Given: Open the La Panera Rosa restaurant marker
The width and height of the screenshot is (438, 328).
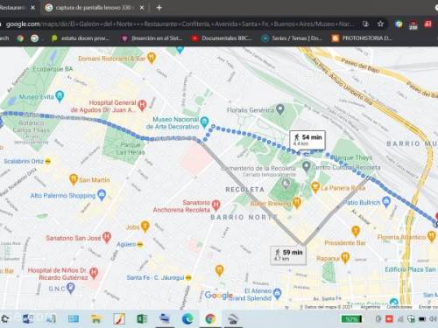Looking at the screenshot, I should coord(315,187).
